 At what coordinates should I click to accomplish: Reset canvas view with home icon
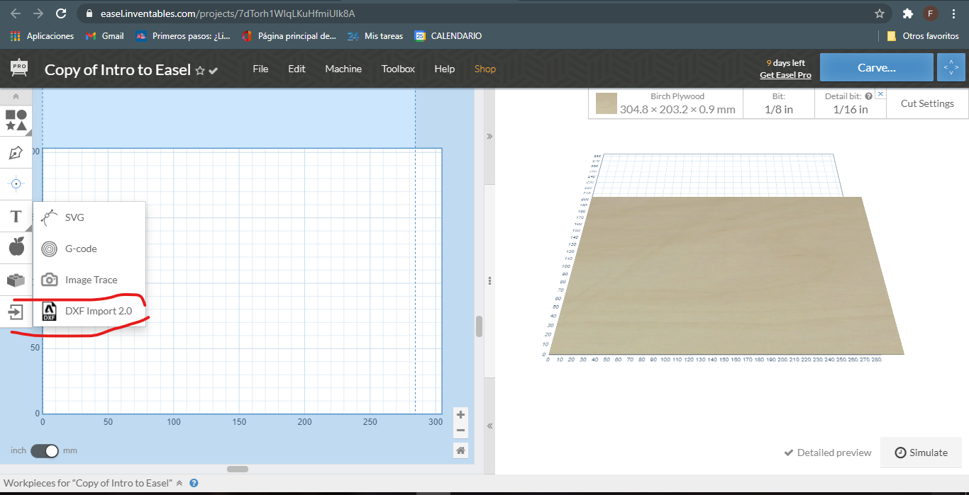[x=461, y=450]
